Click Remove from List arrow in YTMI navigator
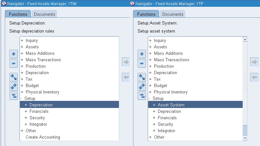 click(x=126, y=77)
